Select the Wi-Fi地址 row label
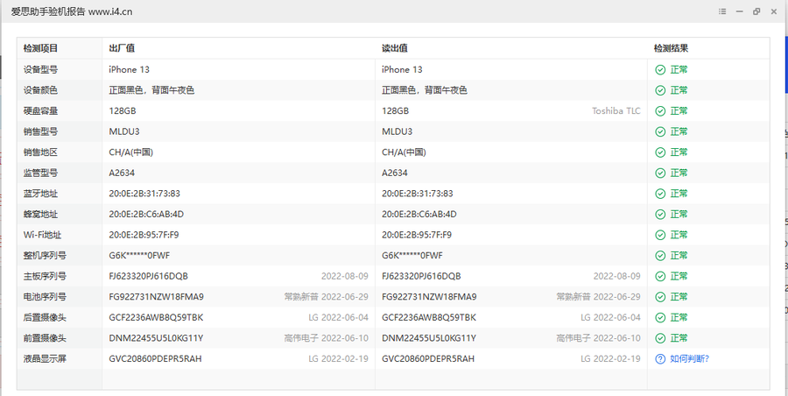 point(42,235)
